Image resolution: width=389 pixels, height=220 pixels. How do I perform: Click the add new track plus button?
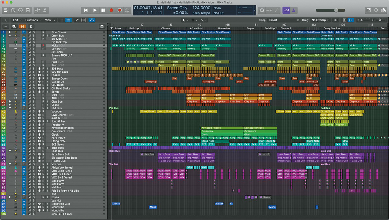pos(6,27)
